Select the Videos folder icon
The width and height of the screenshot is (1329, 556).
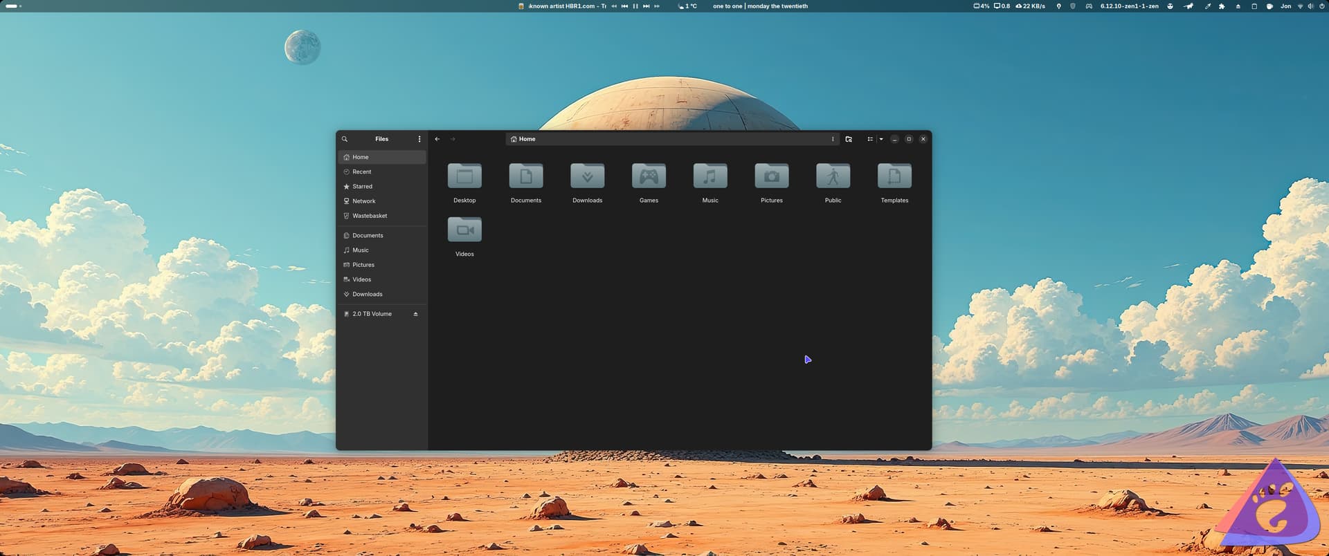pos(464,230)
